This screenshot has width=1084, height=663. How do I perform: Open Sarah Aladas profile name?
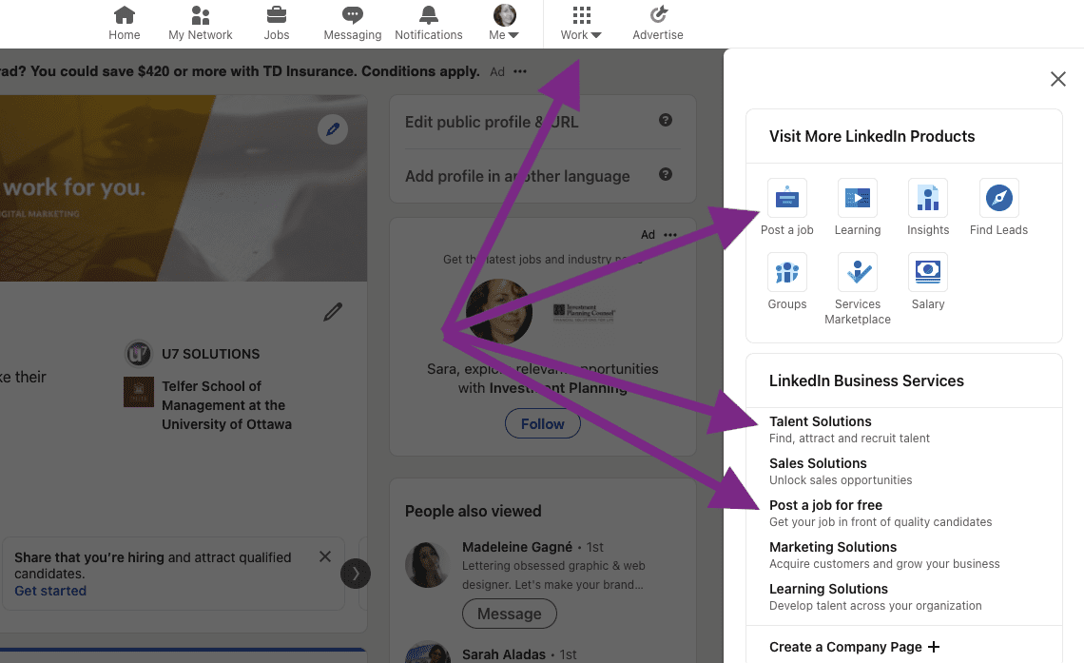click(503, 654)
